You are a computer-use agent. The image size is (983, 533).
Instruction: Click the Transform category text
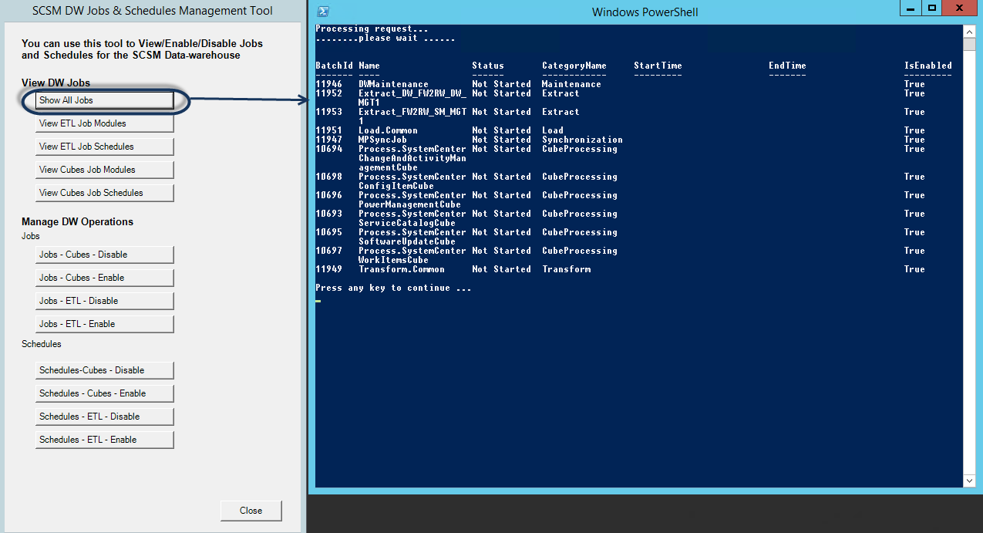(566, 269)
